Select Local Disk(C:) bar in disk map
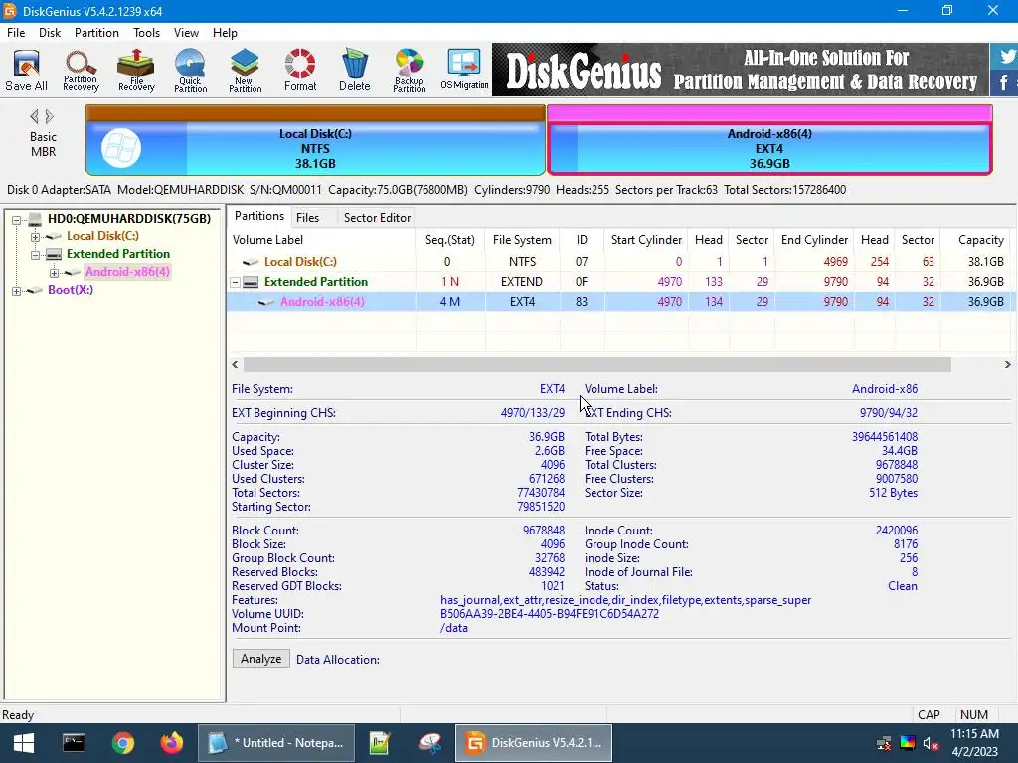Viewport: 1018px width, 763px height. [315, 140]
